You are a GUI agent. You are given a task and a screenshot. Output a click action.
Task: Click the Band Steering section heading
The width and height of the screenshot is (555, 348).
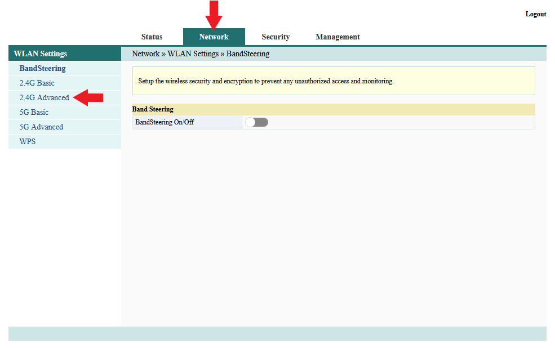click(x=153, y=109)
